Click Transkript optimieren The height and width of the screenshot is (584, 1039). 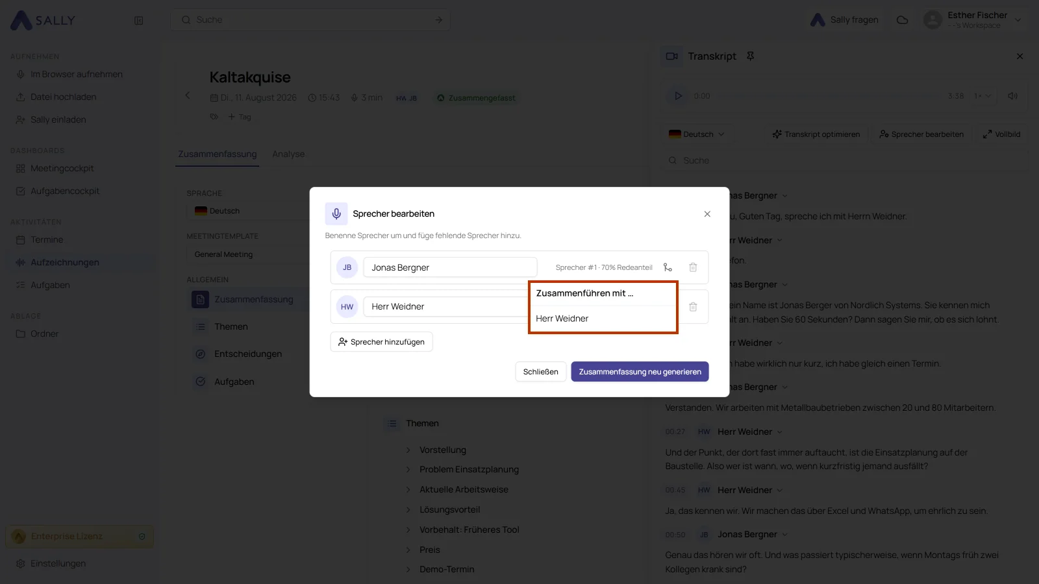816,134
